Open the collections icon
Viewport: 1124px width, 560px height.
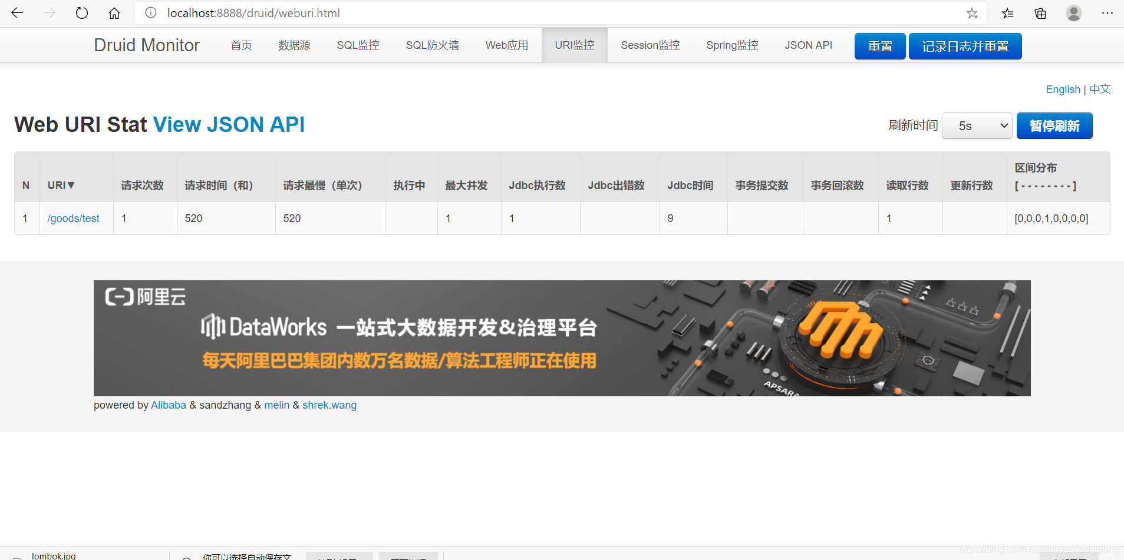pos(1040,13)
